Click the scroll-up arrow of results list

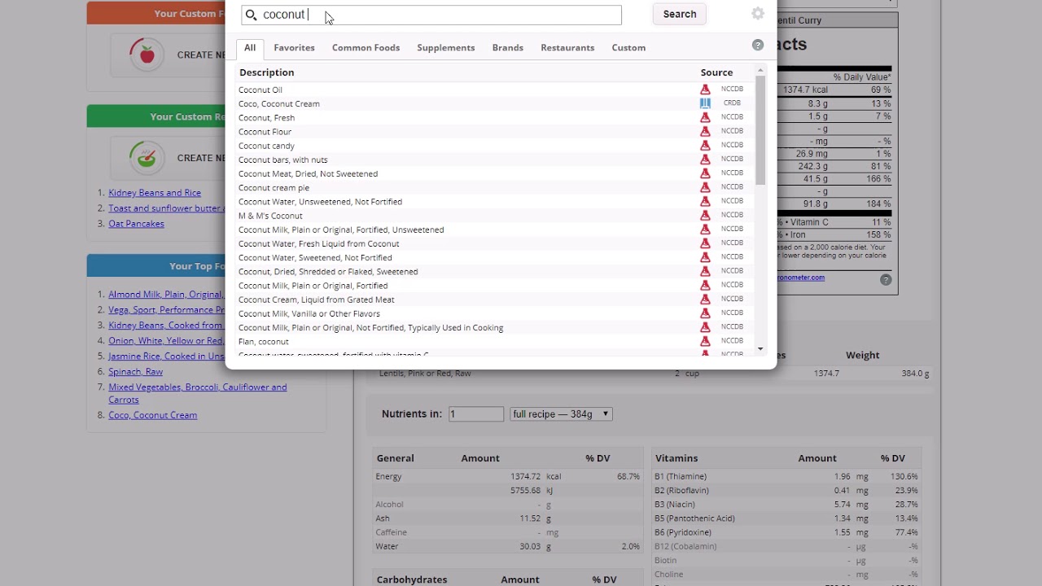(x=760, y=71)
